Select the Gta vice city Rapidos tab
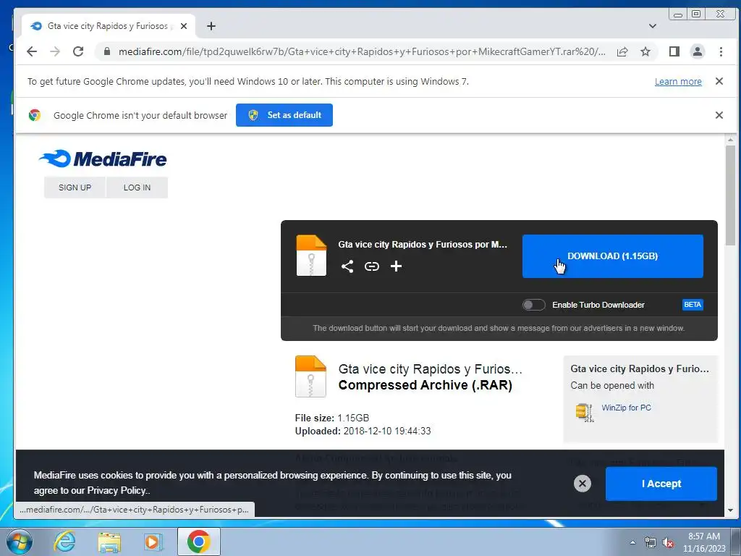This screenshot has width=741, height=556. (107, 26)
